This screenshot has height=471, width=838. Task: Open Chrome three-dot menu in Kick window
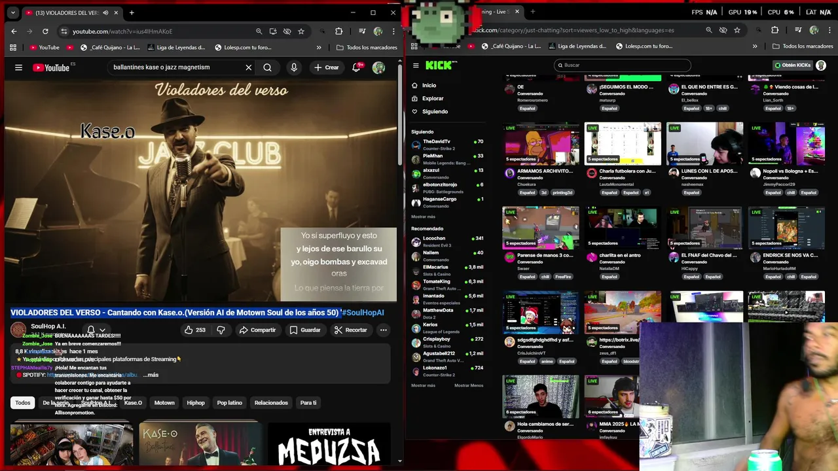[x=829, y=30]
